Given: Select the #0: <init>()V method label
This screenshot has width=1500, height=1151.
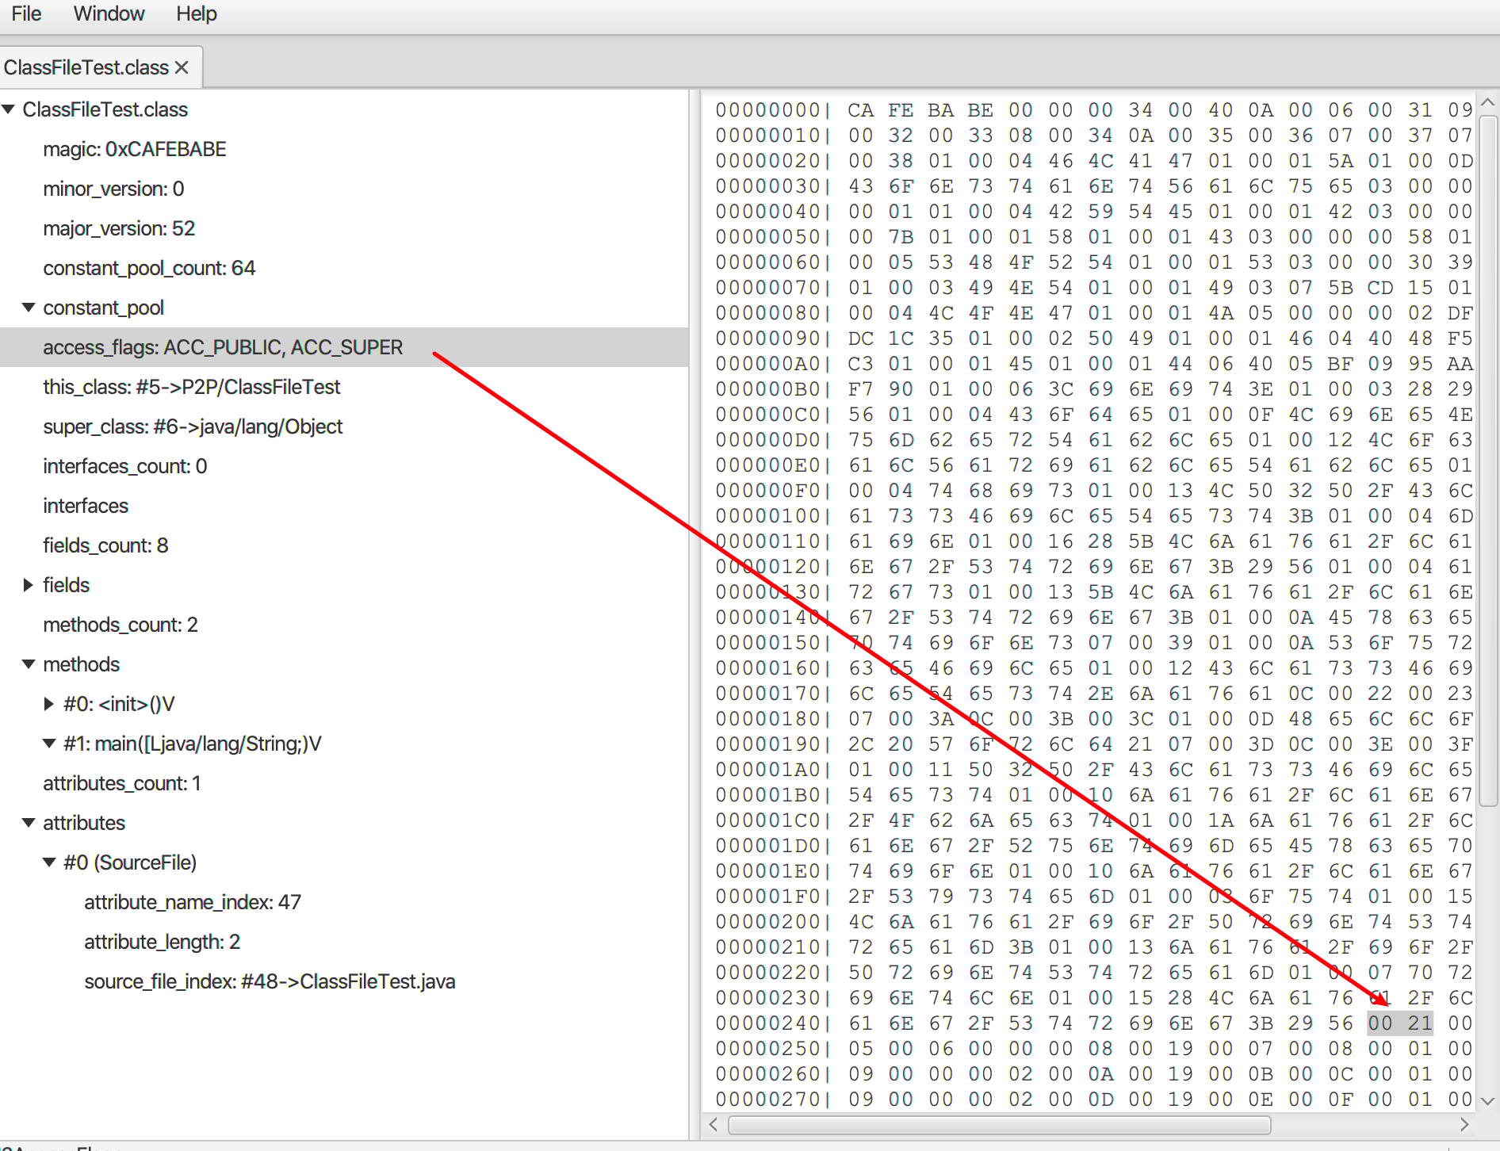Looking at the screenshot, I should pyautogui.click(x=119, y=704).
